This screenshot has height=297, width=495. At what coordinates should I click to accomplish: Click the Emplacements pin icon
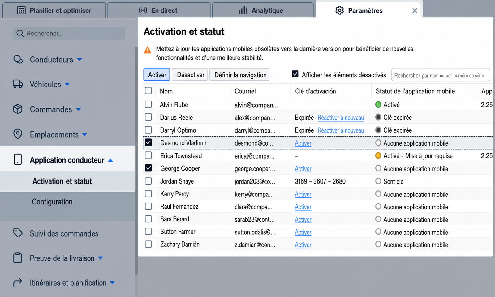[18, 134]
